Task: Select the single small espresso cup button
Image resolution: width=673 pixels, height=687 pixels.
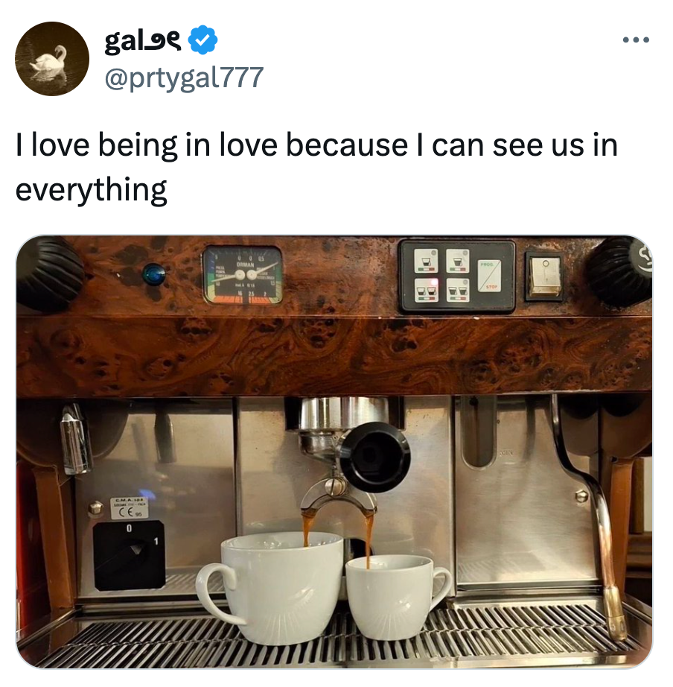Action: 426,262
